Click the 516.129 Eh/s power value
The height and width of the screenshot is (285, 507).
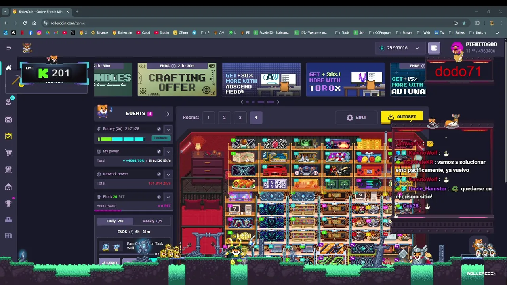click(160, 161)
